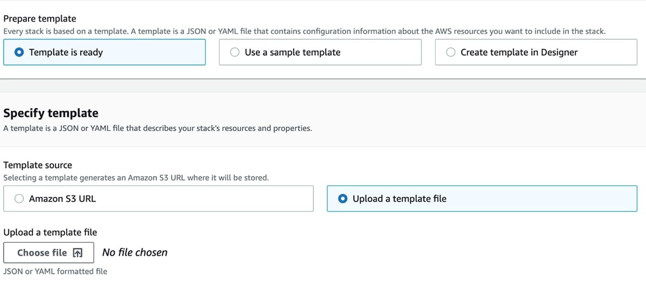The width and height of the screenshot is (646, 281).
Task: Click the 'Prepare template' section title
Action: [x=40, y=19]
